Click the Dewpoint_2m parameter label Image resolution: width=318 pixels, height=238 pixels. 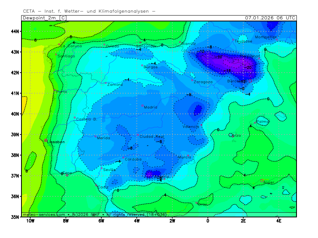tap(41, 18)
